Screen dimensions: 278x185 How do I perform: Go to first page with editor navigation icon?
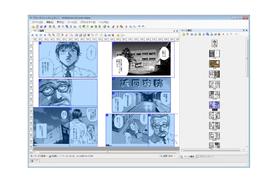click(x=33, y=35)
